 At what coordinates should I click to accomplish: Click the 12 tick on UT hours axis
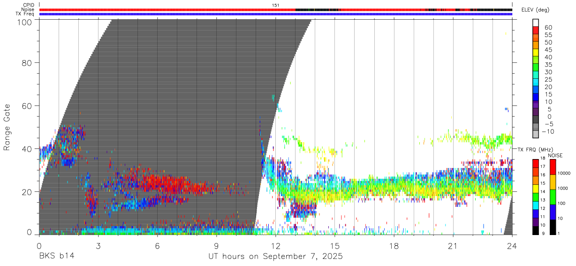pyautogui.click(x=275, y=245)
